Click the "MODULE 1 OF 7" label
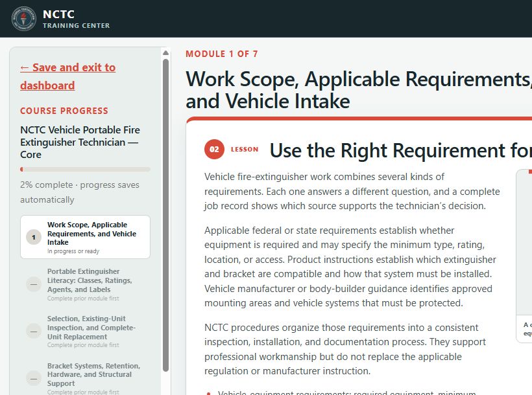 tap(221, 54)
